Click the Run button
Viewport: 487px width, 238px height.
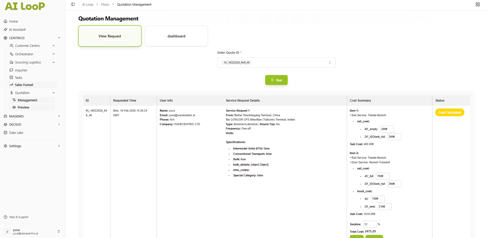276,80
